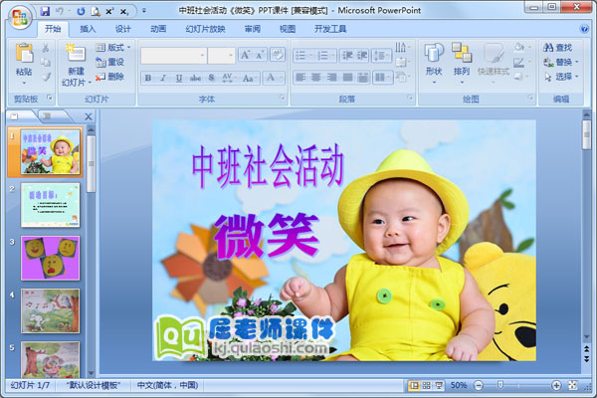
Task: Cut selection with scissors icon
Action: 46,48
